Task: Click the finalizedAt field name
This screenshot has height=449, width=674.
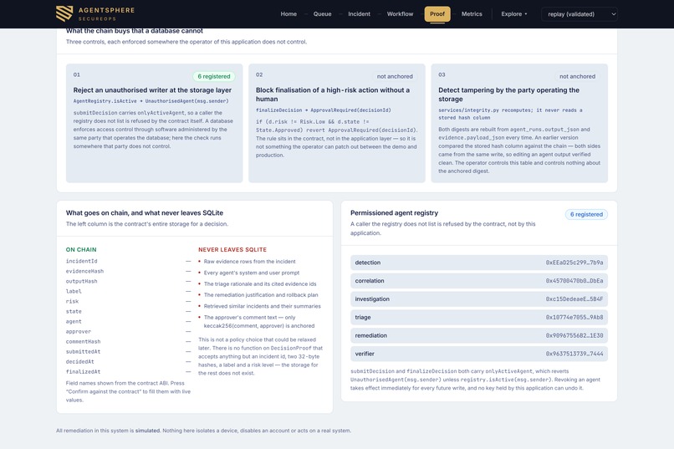Action: tap(83, 372)
